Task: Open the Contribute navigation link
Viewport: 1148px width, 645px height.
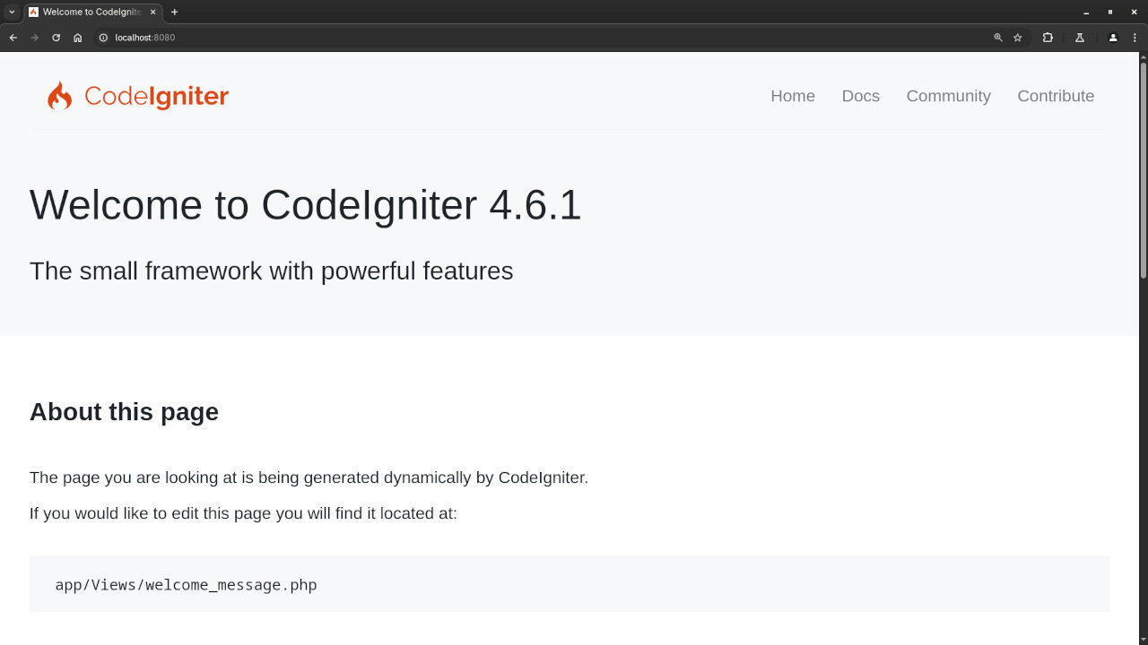Action: tap(1056, 96)
